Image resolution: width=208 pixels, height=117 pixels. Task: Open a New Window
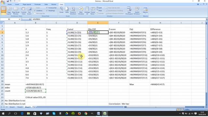81,11
